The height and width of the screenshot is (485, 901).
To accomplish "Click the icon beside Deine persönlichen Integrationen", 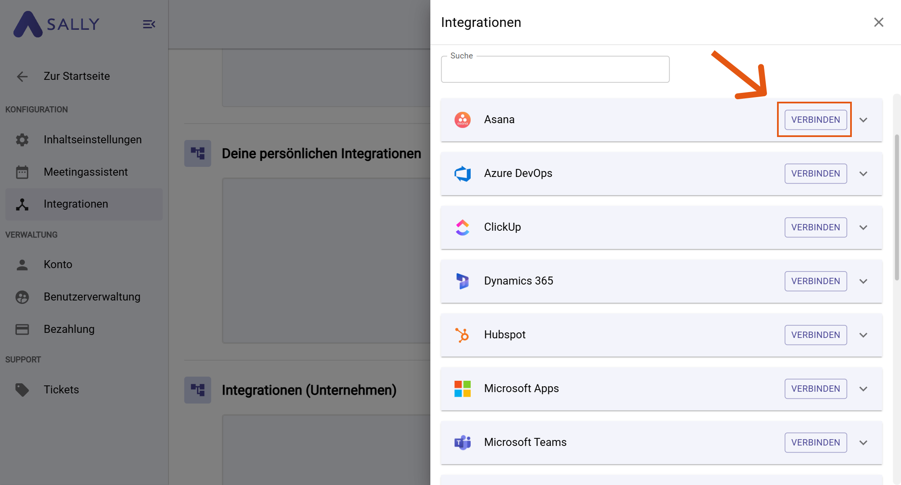I will point(198,153).
